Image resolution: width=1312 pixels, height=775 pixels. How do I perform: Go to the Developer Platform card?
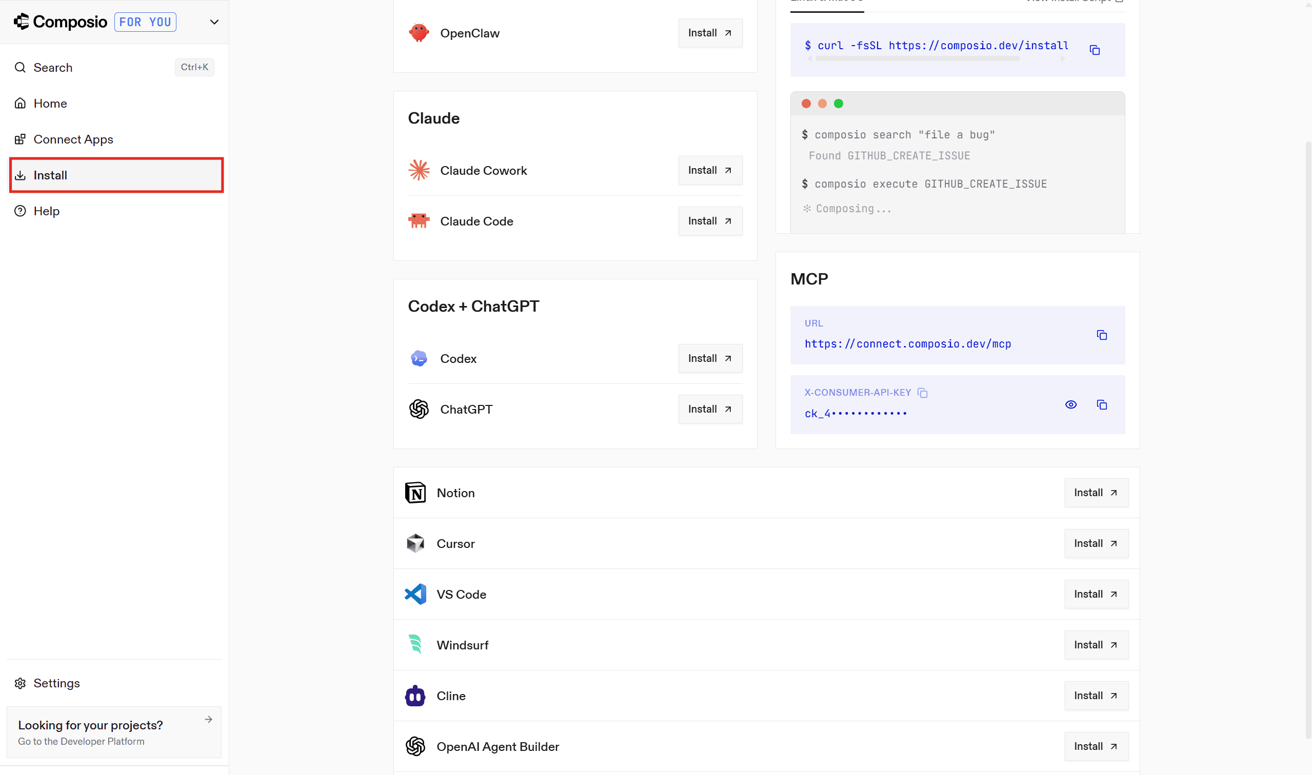pos(114,732)
